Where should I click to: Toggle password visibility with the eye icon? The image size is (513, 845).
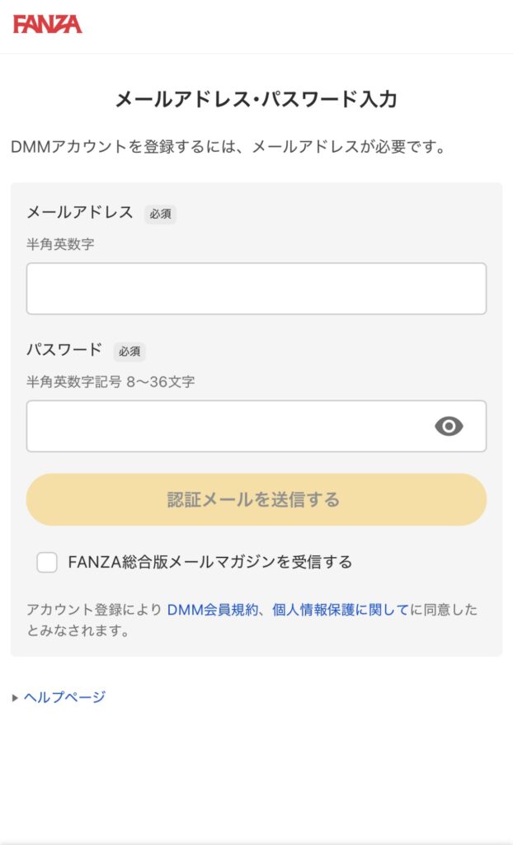pos(449,426)
